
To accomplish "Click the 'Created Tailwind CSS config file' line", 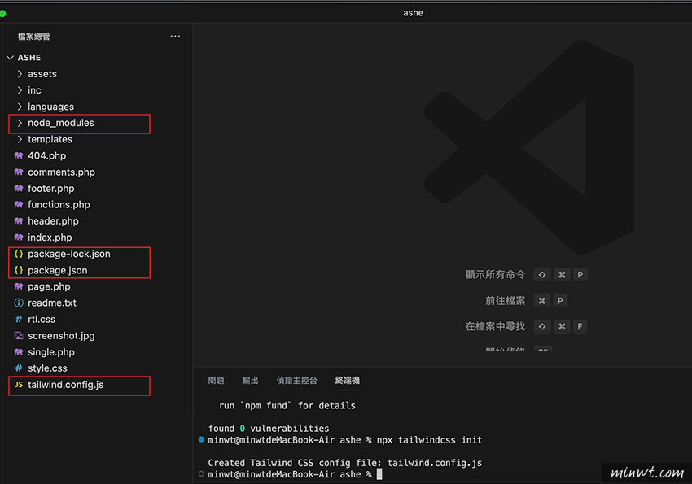I will pos(344,463).
